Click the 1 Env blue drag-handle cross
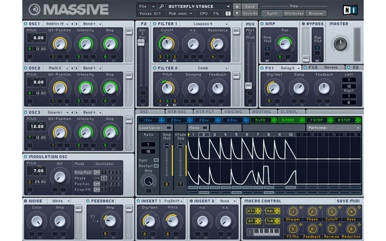386x241 pixels. 162,120
